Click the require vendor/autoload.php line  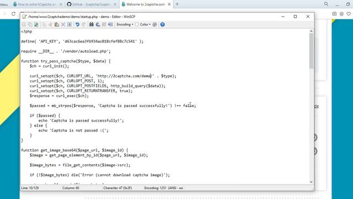point(66,51)
